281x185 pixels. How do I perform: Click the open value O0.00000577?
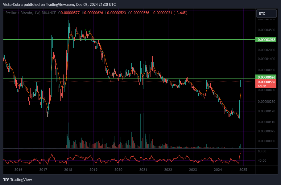point(69,13)
